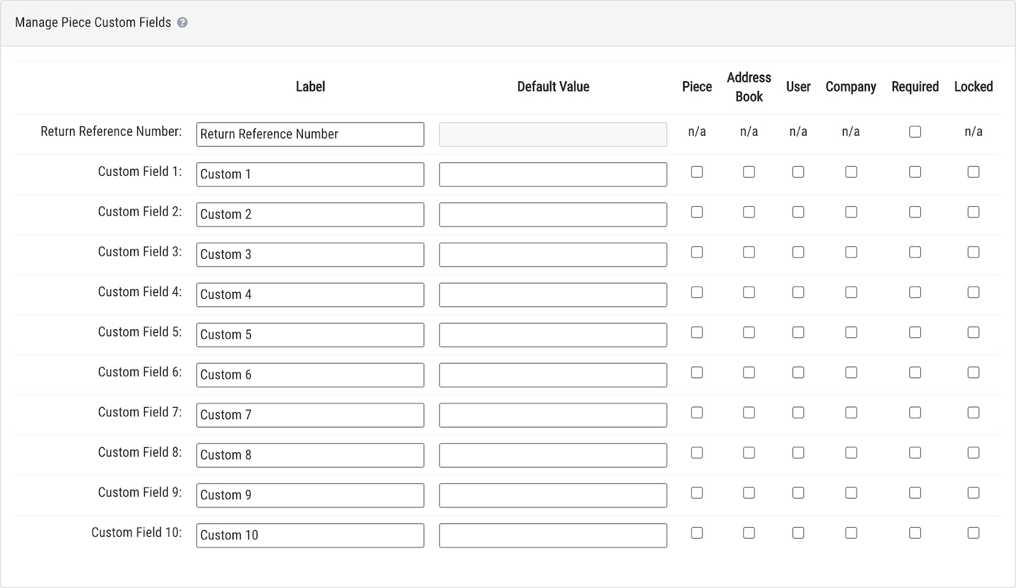Check the User box for Custom Field 9
1016x588 pixels.
[798, 493]
